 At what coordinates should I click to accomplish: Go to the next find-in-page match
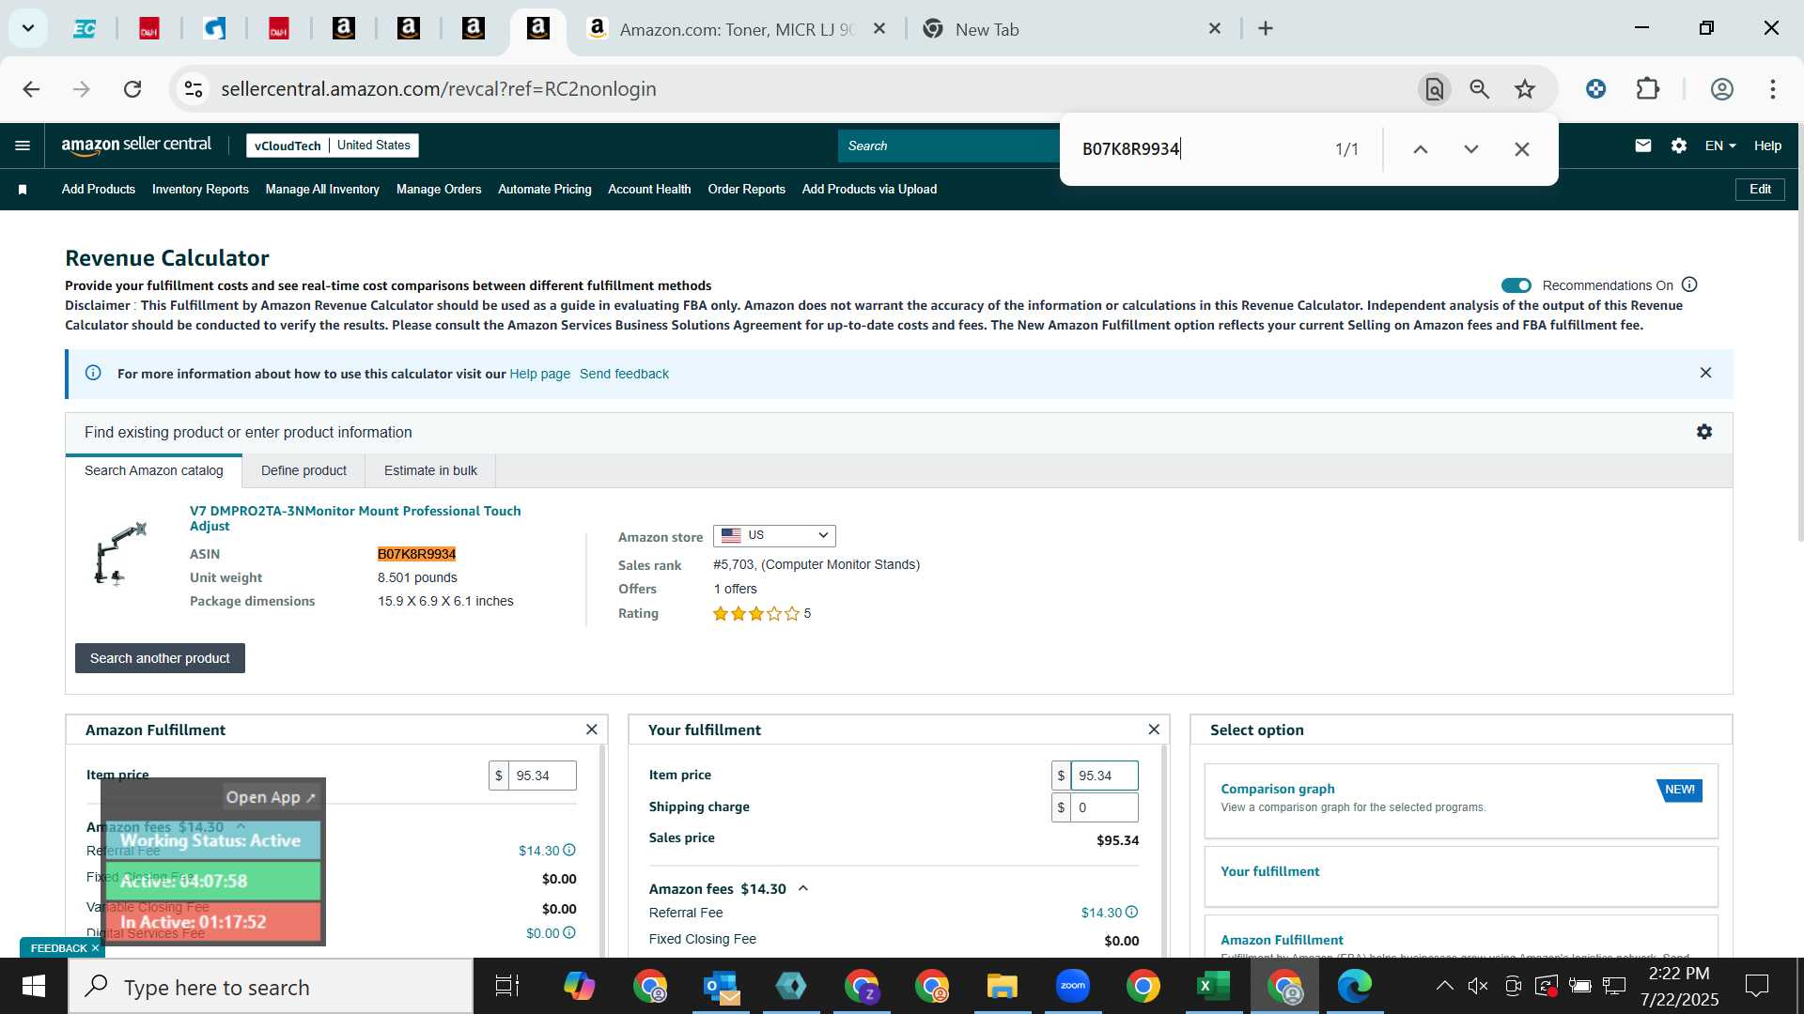[x=1471, y=149]
